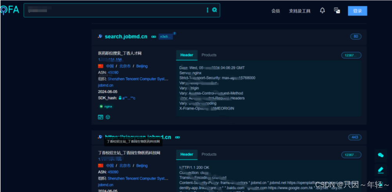Click the China flag in search.jobmd.cn card
This screenshot has height=192, width=392.
(x=101, y=66)
